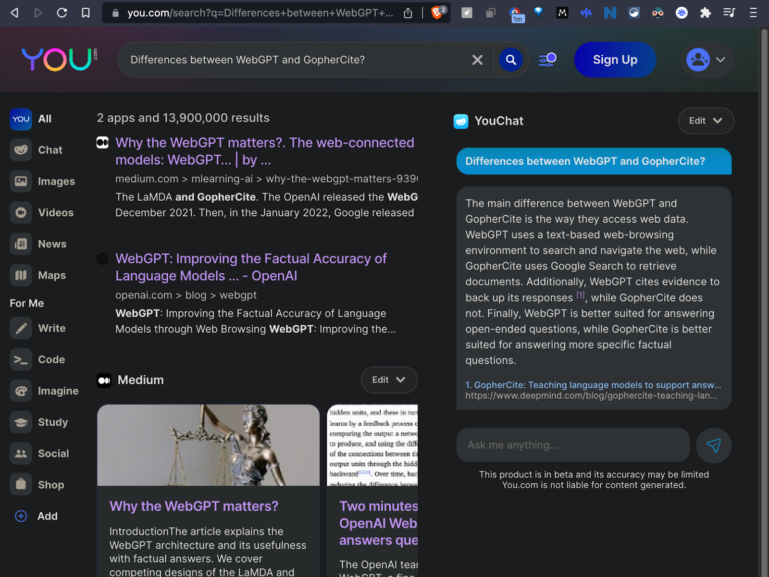
Task: Click the browser forward arrow
Action: [38, 13]
